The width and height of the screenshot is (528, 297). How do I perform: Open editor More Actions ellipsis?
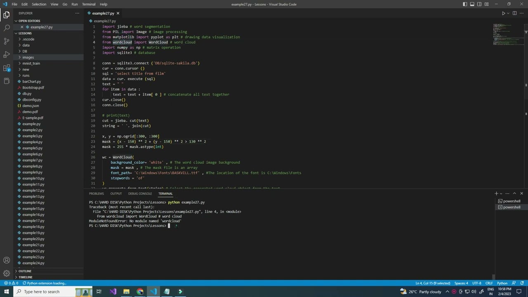(521, 13)
